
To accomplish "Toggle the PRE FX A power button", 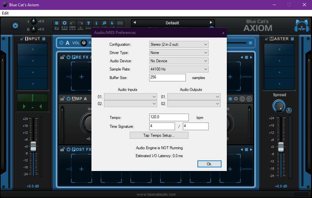I will coord(68,57).
